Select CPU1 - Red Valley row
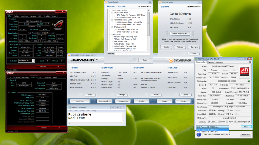 tap(127, 29)
